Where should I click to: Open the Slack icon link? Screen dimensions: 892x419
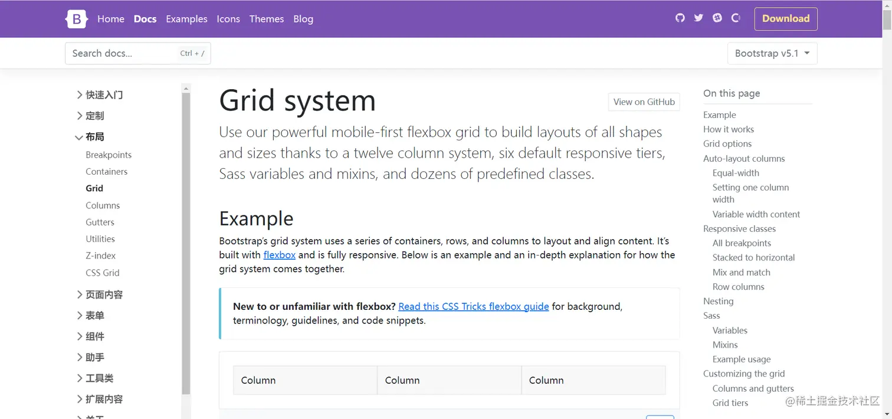(x=717, y=18)
